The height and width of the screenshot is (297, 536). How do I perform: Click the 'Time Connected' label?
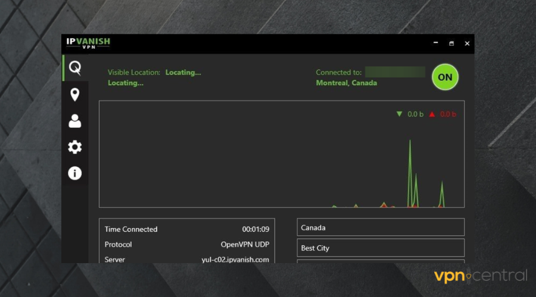(x=131, y=229)
